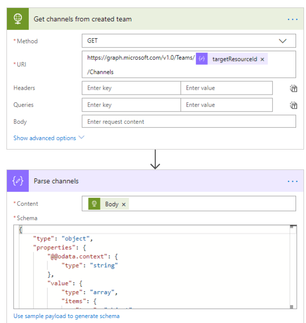Click the Parse channels curly-brace icon
The image size is (306, 323).
(x=18, y=181)
